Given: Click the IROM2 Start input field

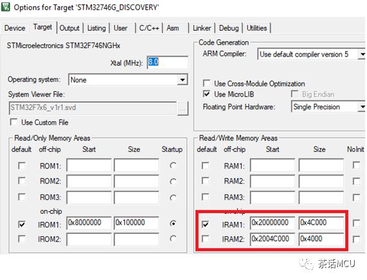Looking at the screenshot, I should 89,239.
